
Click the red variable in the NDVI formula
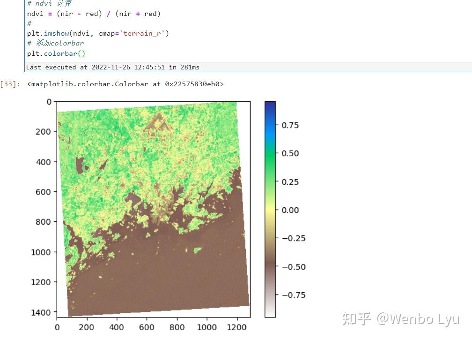tap(93, 14)
